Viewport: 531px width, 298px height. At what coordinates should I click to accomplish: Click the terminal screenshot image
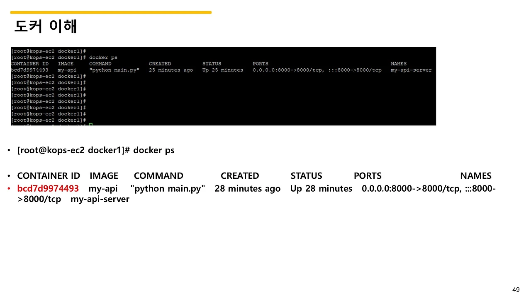[224, 86]
